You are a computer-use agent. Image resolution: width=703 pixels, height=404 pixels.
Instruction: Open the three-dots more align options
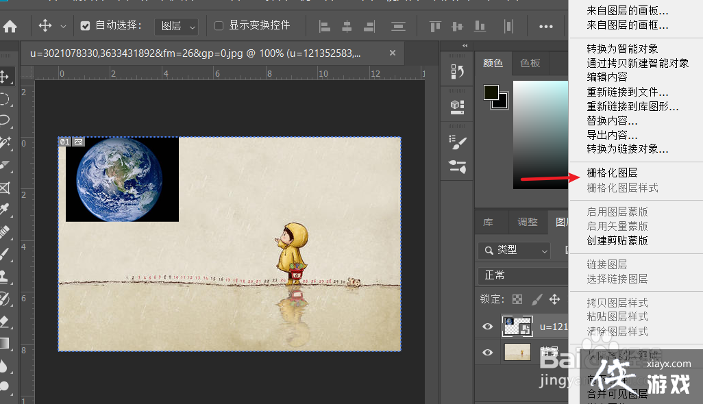(x=545, y=27)
